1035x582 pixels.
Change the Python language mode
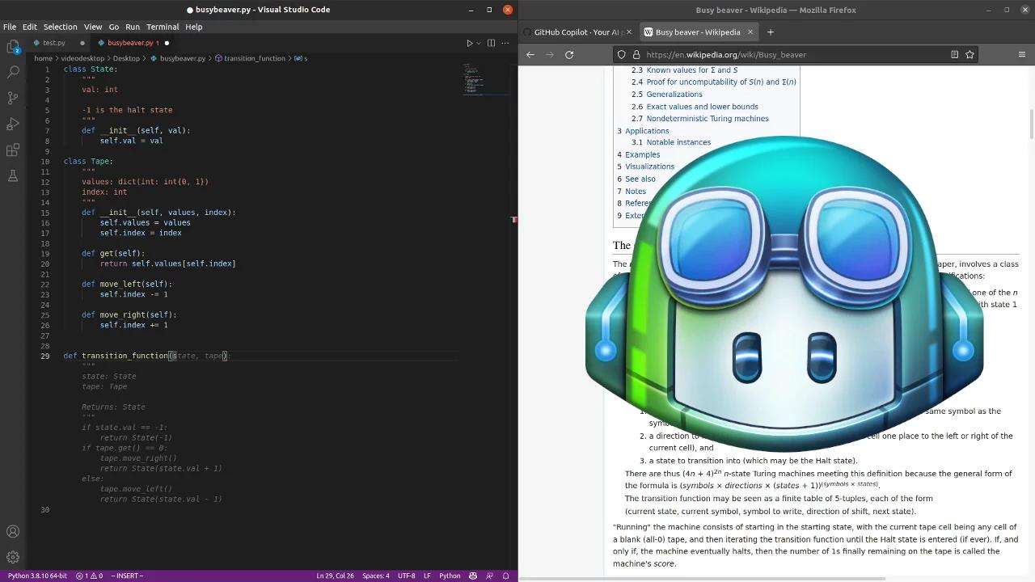450,576
